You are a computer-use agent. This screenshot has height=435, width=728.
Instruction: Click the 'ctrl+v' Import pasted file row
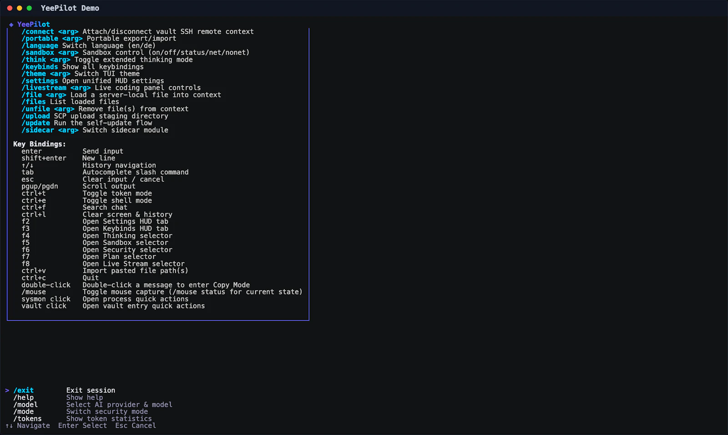105,271
